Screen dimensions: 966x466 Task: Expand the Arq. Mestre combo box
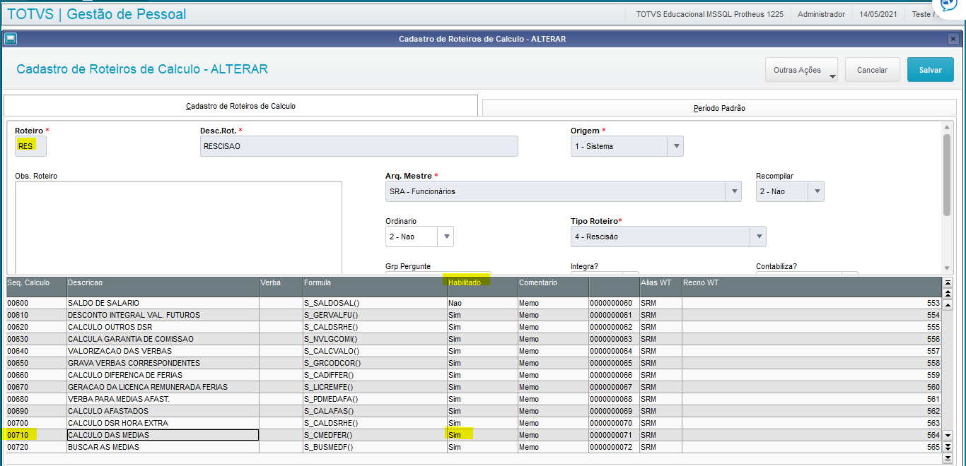pos(734,191)
